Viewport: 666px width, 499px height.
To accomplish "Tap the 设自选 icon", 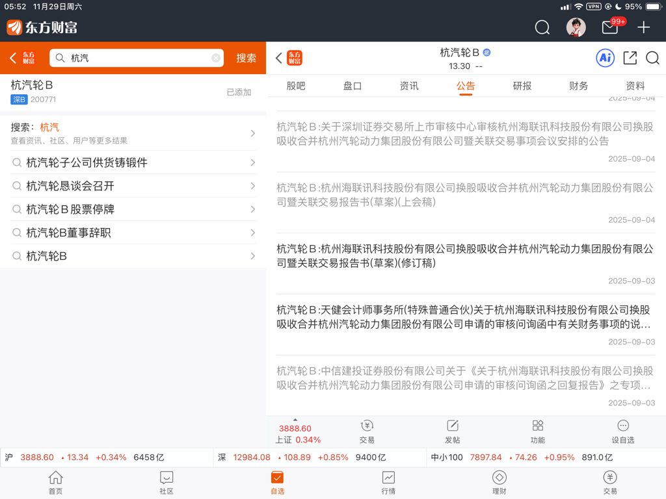I will point(622,431).
